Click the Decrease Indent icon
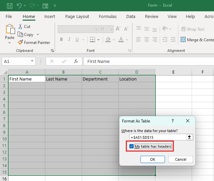 [x=165, y=40]
